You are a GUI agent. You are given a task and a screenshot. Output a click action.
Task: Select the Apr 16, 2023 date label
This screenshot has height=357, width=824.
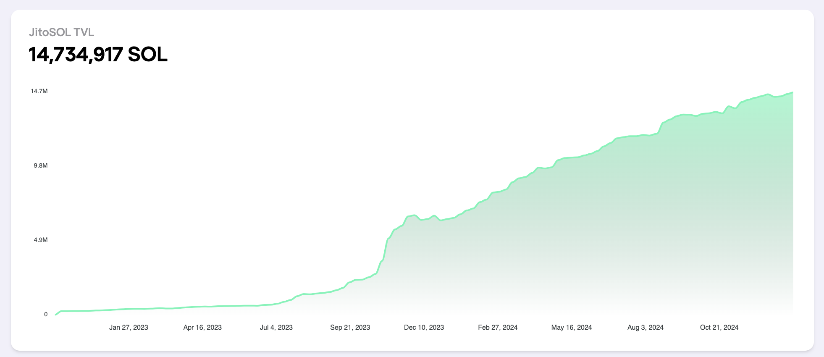[202, 327]
